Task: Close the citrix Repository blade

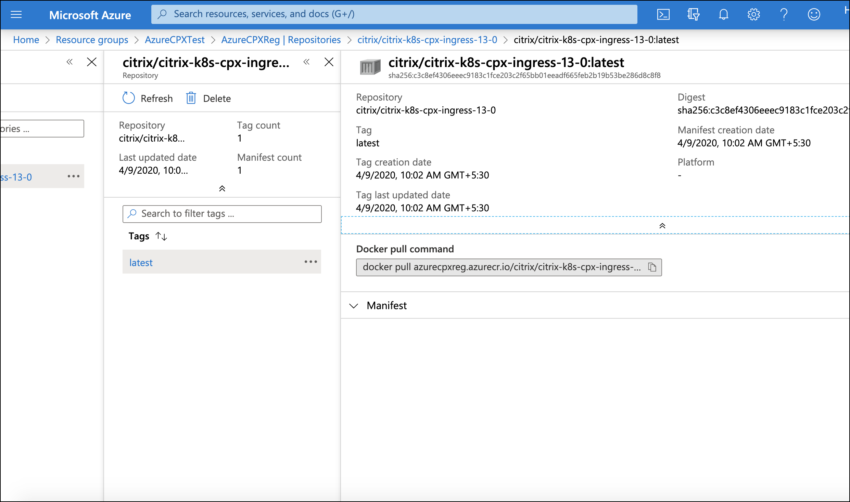Action: [329, 62]
